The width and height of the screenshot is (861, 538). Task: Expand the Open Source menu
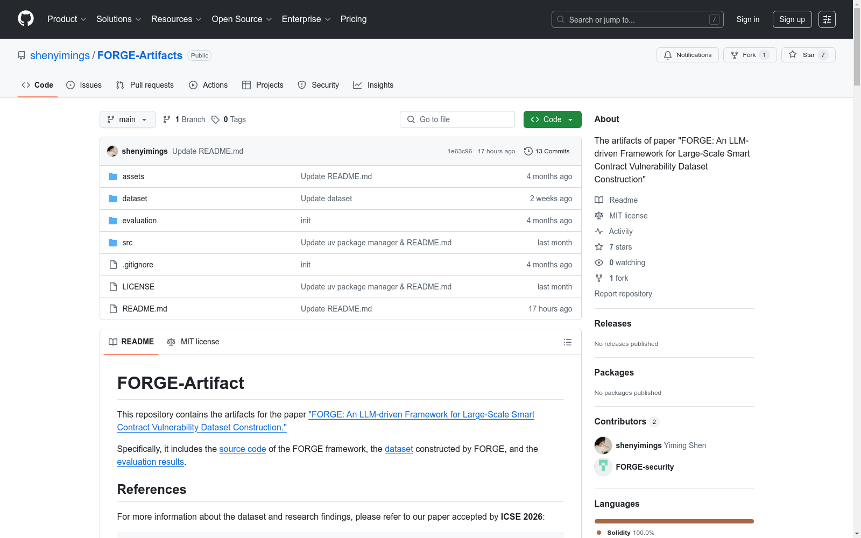242,19
